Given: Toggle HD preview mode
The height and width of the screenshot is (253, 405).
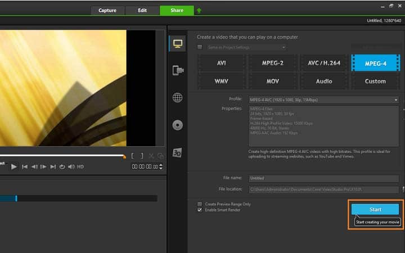Looking at the screenshot, I should pos(80,167).
